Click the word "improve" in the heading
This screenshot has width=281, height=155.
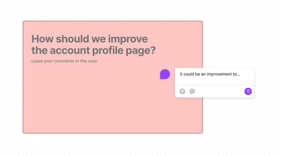[x=128, y=39]
